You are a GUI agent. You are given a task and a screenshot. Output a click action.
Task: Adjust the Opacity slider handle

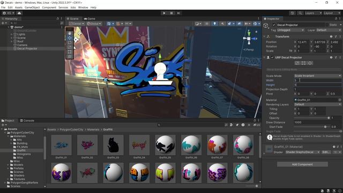coord(329,118)
